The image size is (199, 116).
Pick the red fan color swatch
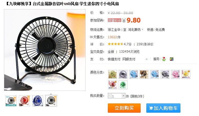tap(113, 85)
